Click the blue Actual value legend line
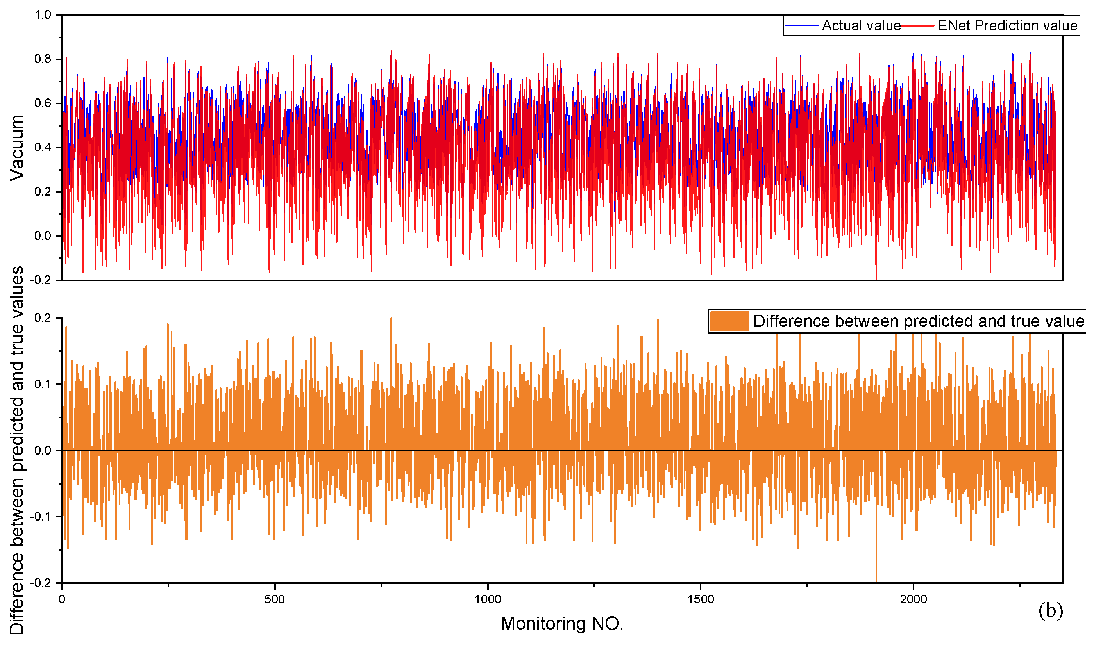 [801, 26]
